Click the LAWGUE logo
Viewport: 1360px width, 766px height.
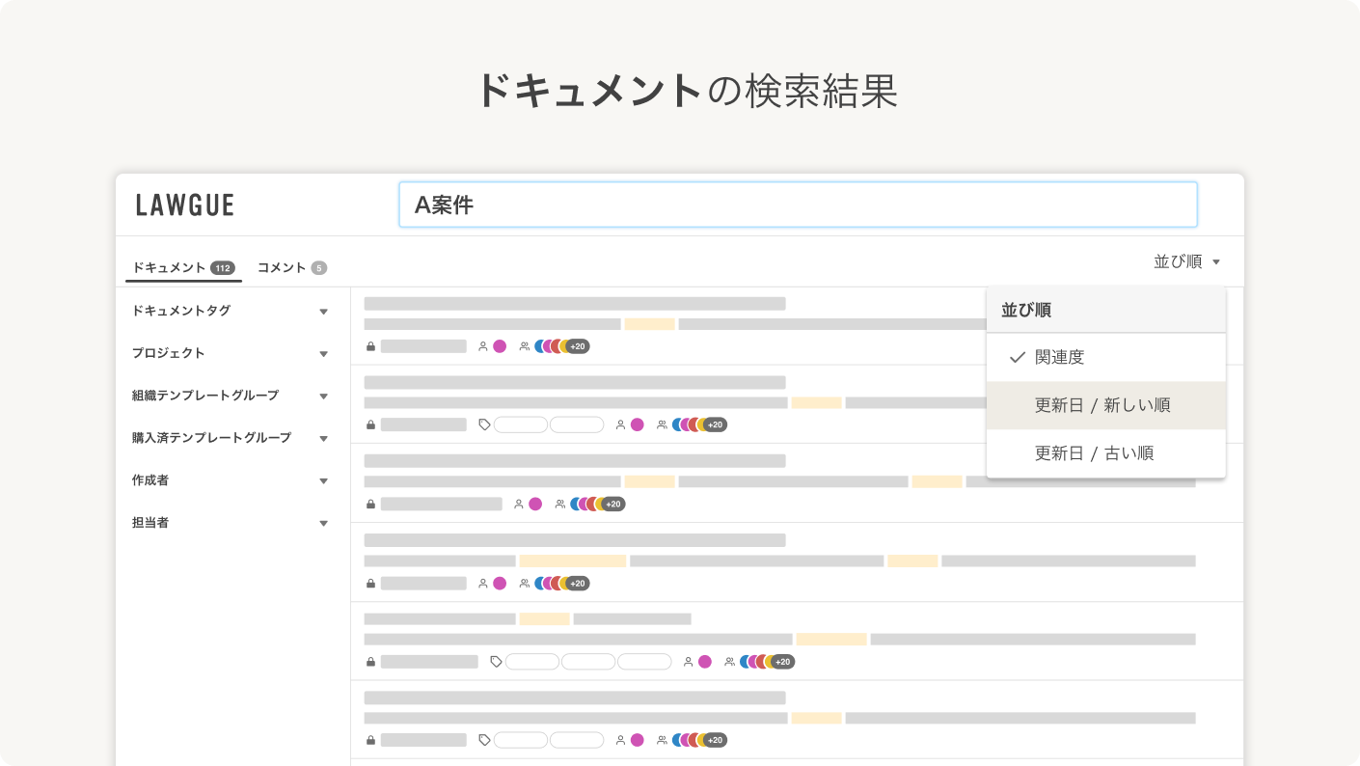(184, 205)
